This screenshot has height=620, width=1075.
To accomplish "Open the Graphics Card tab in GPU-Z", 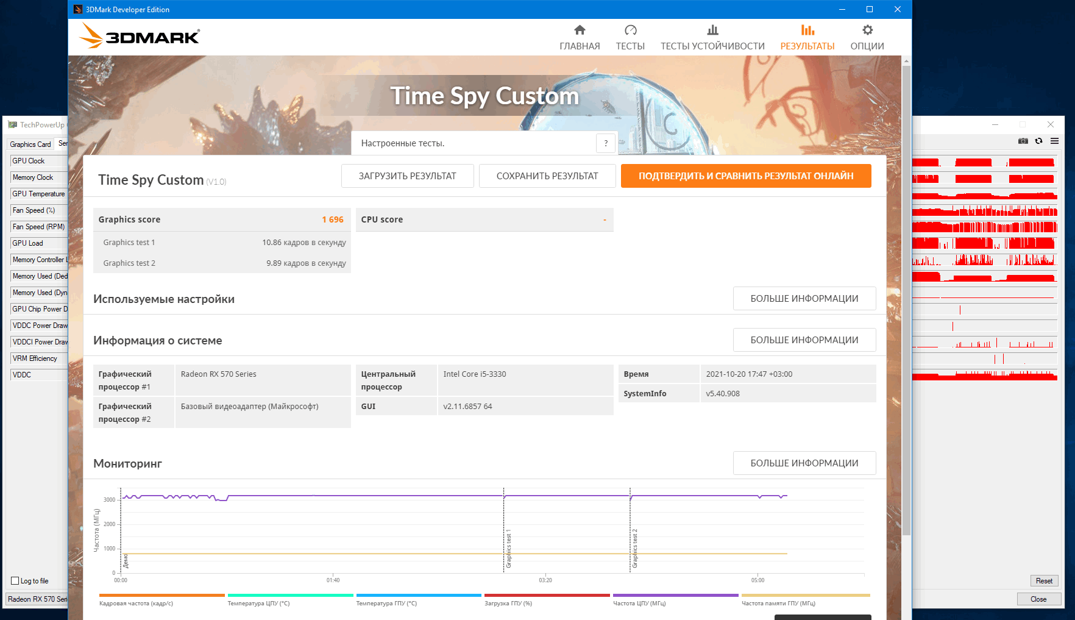I will click(30, 144).
